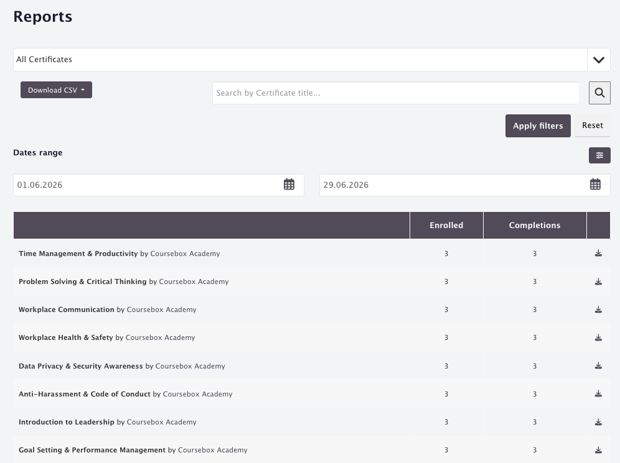Download Workplace Communication report row

point(598,309)
